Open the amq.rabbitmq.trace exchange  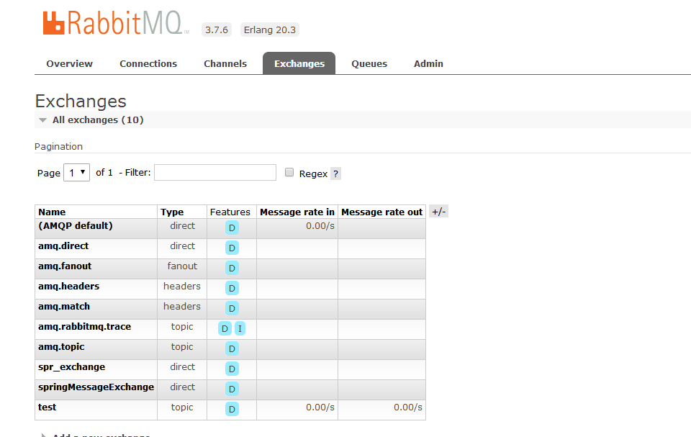click(85, 327)
